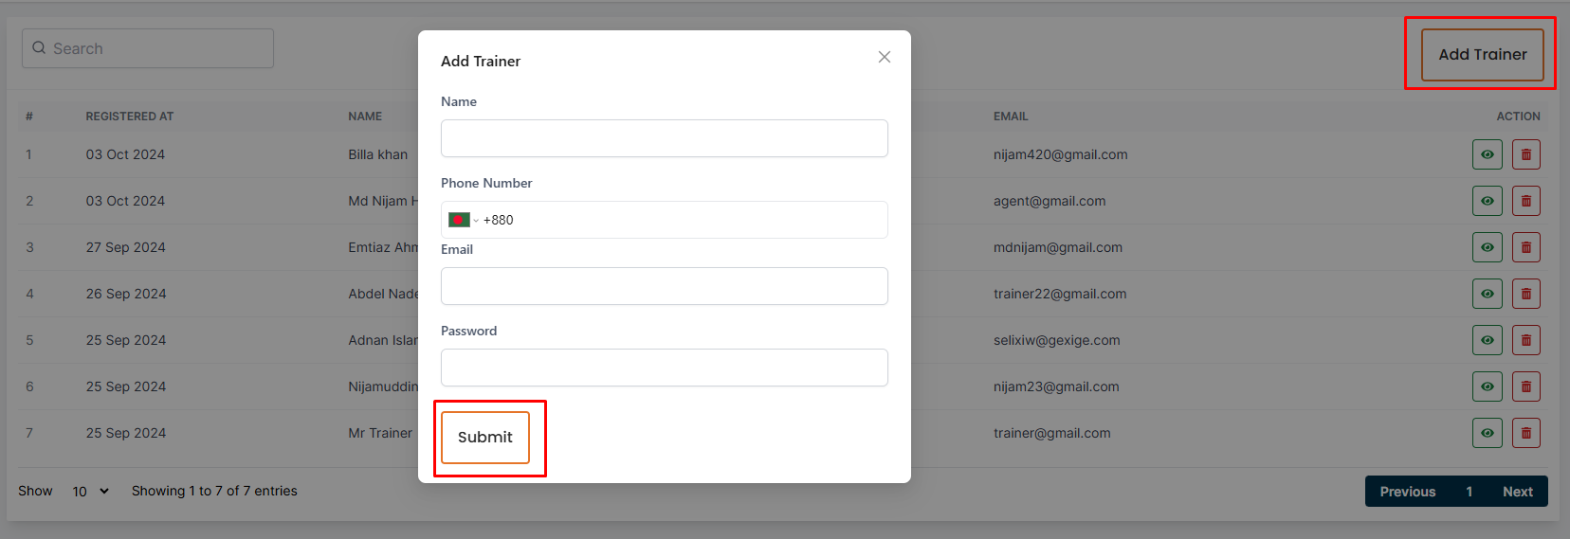The image size is (1570, 539).
Task: Focus the Name input field
Action: (664, 138)
